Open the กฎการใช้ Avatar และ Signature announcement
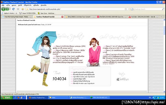The image size is (166, 105). click(x=84, y=77)
